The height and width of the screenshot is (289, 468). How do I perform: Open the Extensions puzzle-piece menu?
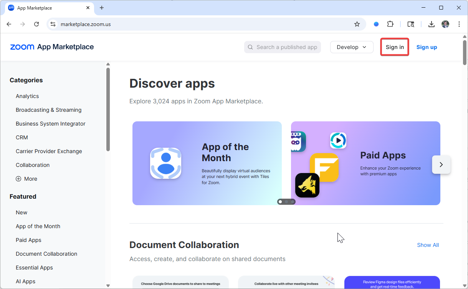coord(390,24)
